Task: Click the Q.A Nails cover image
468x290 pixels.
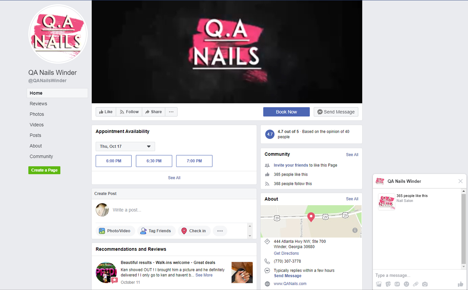Action: (x=227, y=52)
